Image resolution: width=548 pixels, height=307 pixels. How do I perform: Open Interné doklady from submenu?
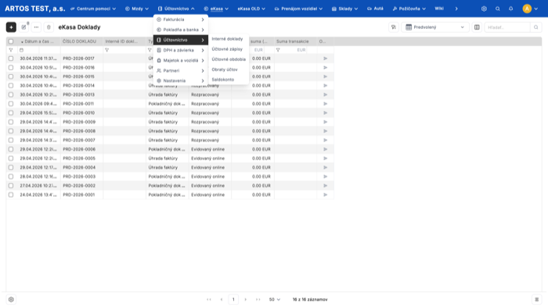click(x=227, y=39)
